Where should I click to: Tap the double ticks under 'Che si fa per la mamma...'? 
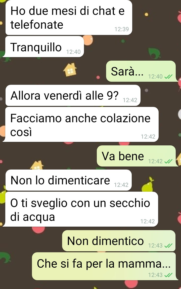[168, 275]
